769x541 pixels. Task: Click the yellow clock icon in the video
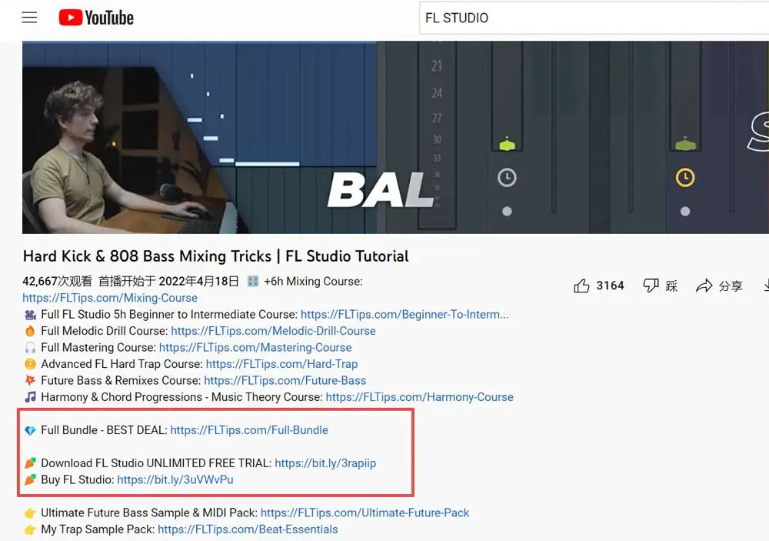685,177
